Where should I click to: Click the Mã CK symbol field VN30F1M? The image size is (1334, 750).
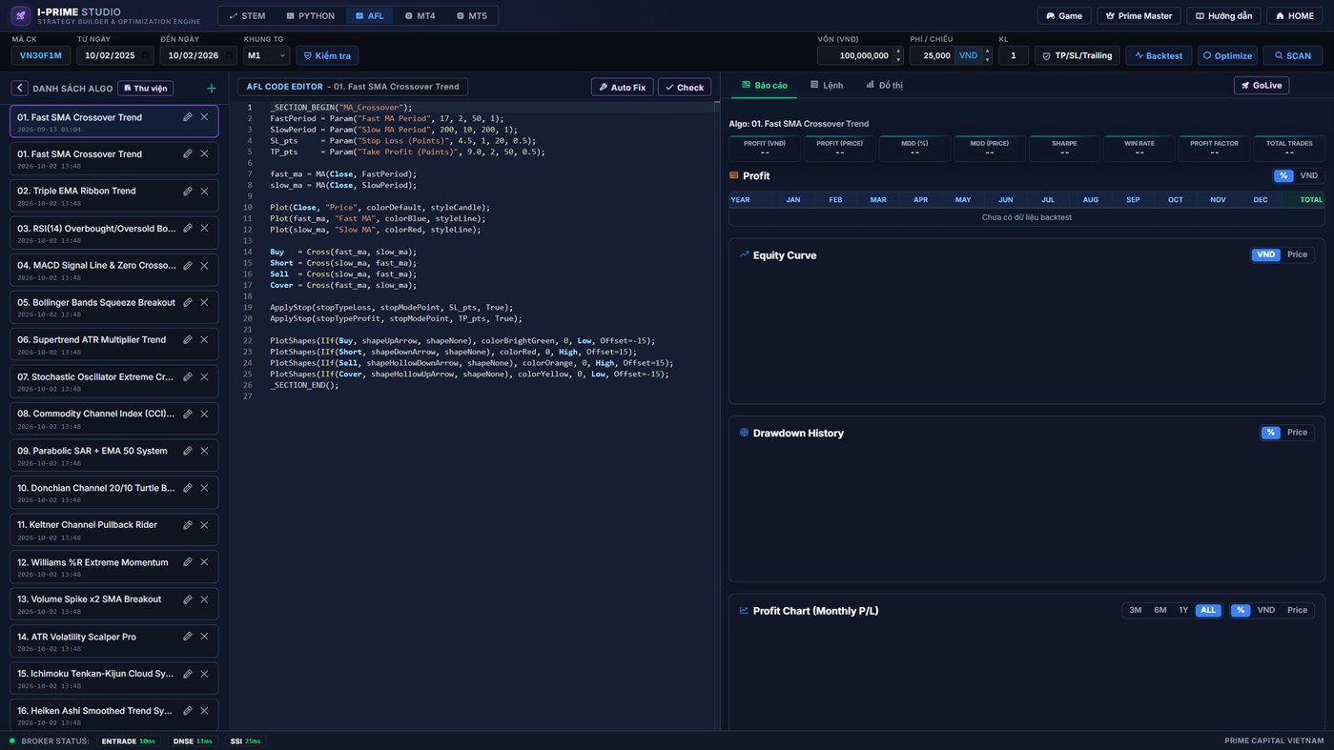pos(40,55)
